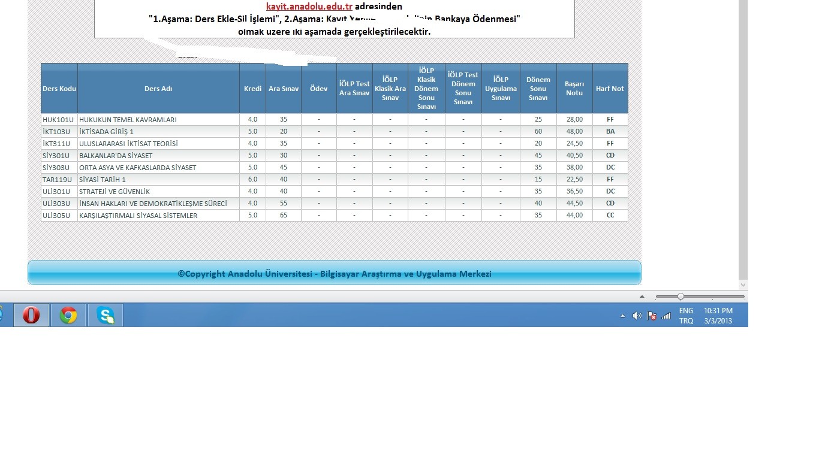Show hidden icons in the system tray
Screen dimensions: 819x460
(622, 316)
